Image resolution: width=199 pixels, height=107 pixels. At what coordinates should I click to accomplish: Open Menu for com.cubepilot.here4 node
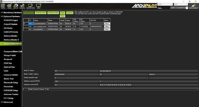pyautogui.click(x=107, y=27)
